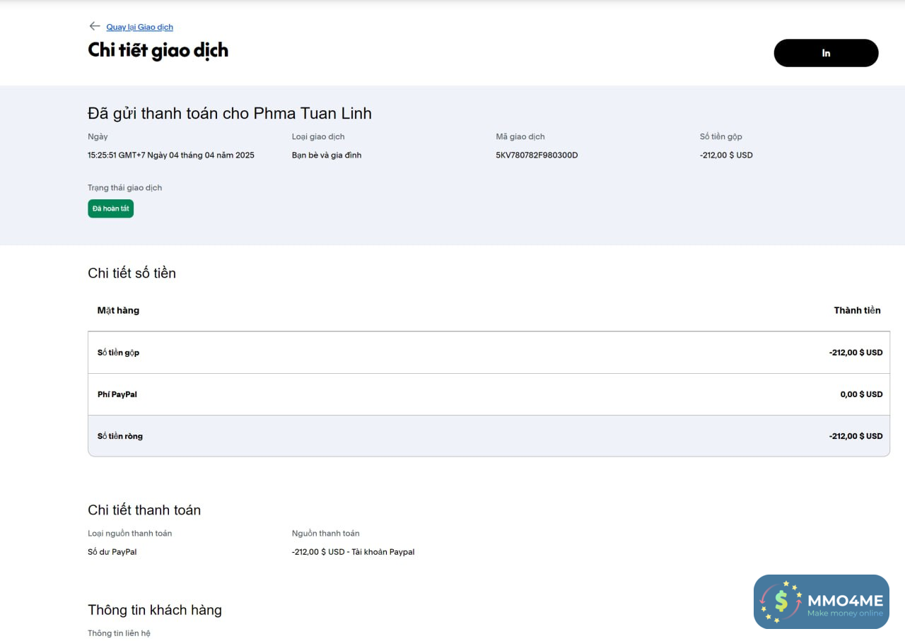Click the transaction ID 5KV780782F980300D
The image size is (905, 641).
pos(537,155)
